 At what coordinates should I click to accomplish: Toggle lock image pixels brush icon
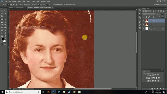point(149,17)
